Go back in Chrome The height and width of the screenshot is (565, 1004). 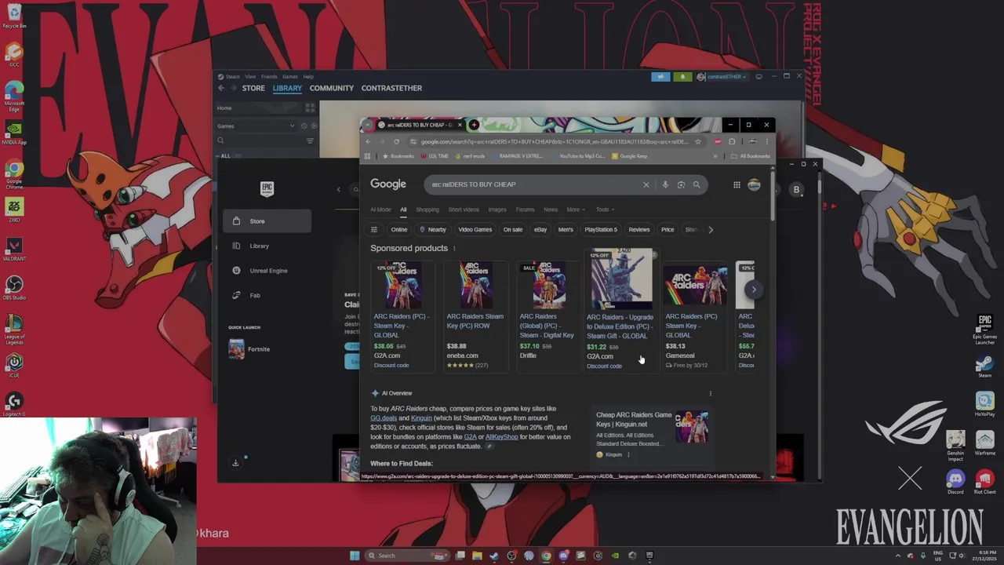368,142
